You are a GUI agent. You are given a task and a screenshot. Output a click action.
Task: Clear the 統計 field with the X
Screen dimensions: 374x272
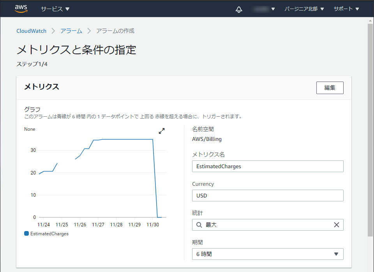coord(336,225)
